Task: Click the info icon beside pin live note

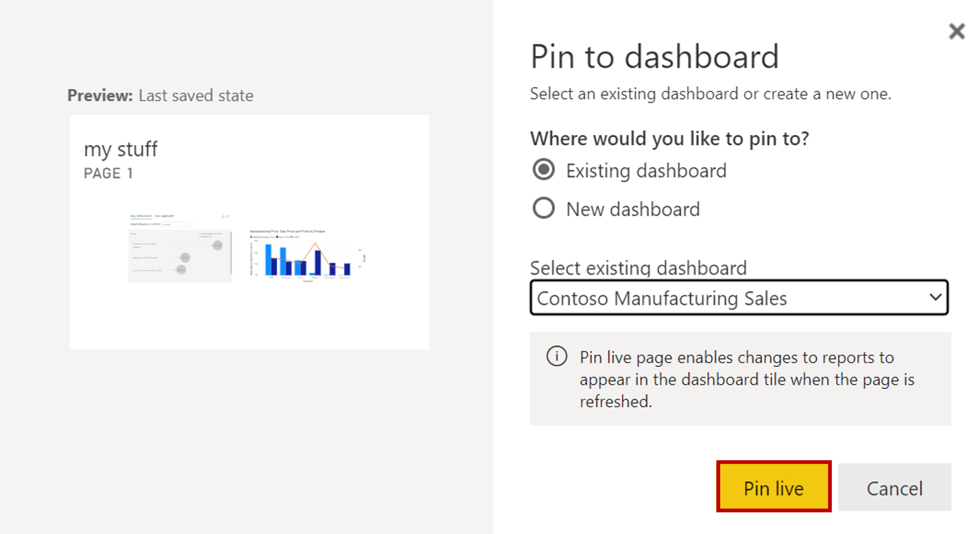Action: tap(556, 356)
